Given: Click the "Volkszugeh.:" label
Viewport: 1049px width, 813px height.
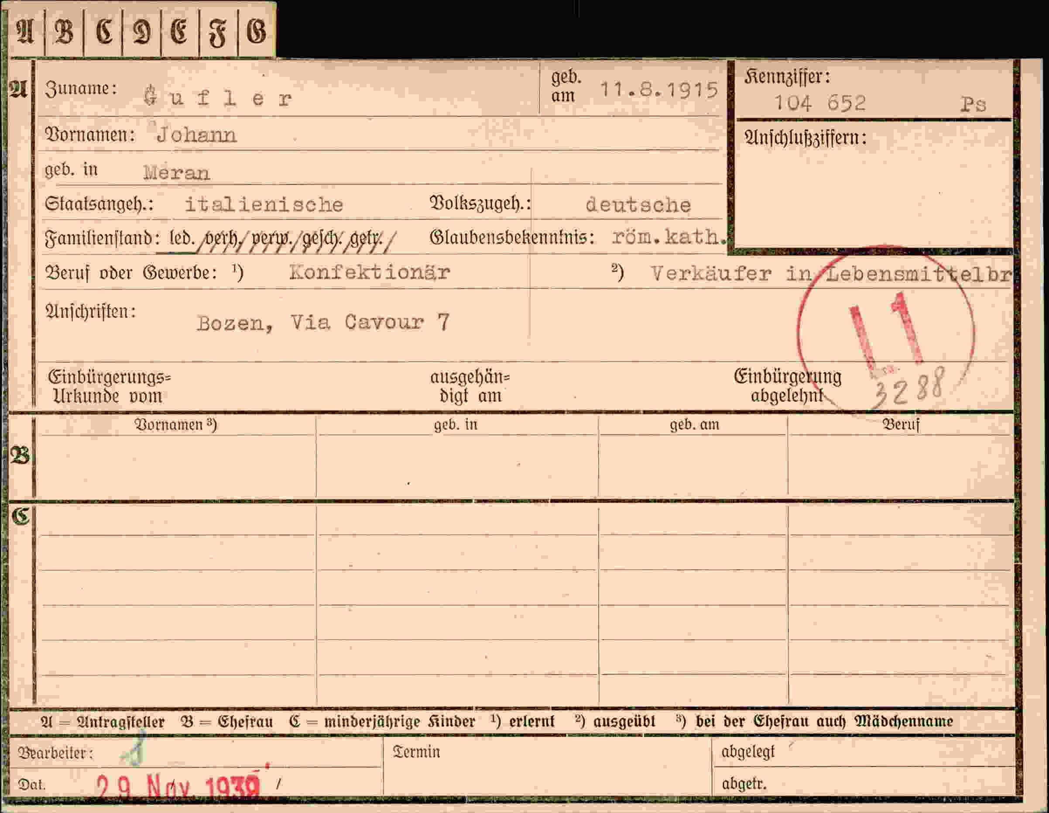Looking at the screenshot, I should (x=480, y=204).
